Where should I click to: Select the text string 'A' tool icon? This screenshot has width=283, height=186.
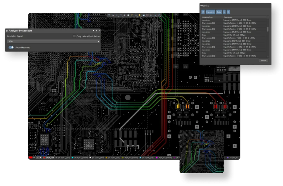(155, 15)
